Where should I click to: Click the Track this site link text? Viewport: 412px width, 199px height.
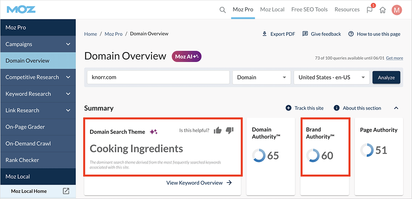point(309,108)
